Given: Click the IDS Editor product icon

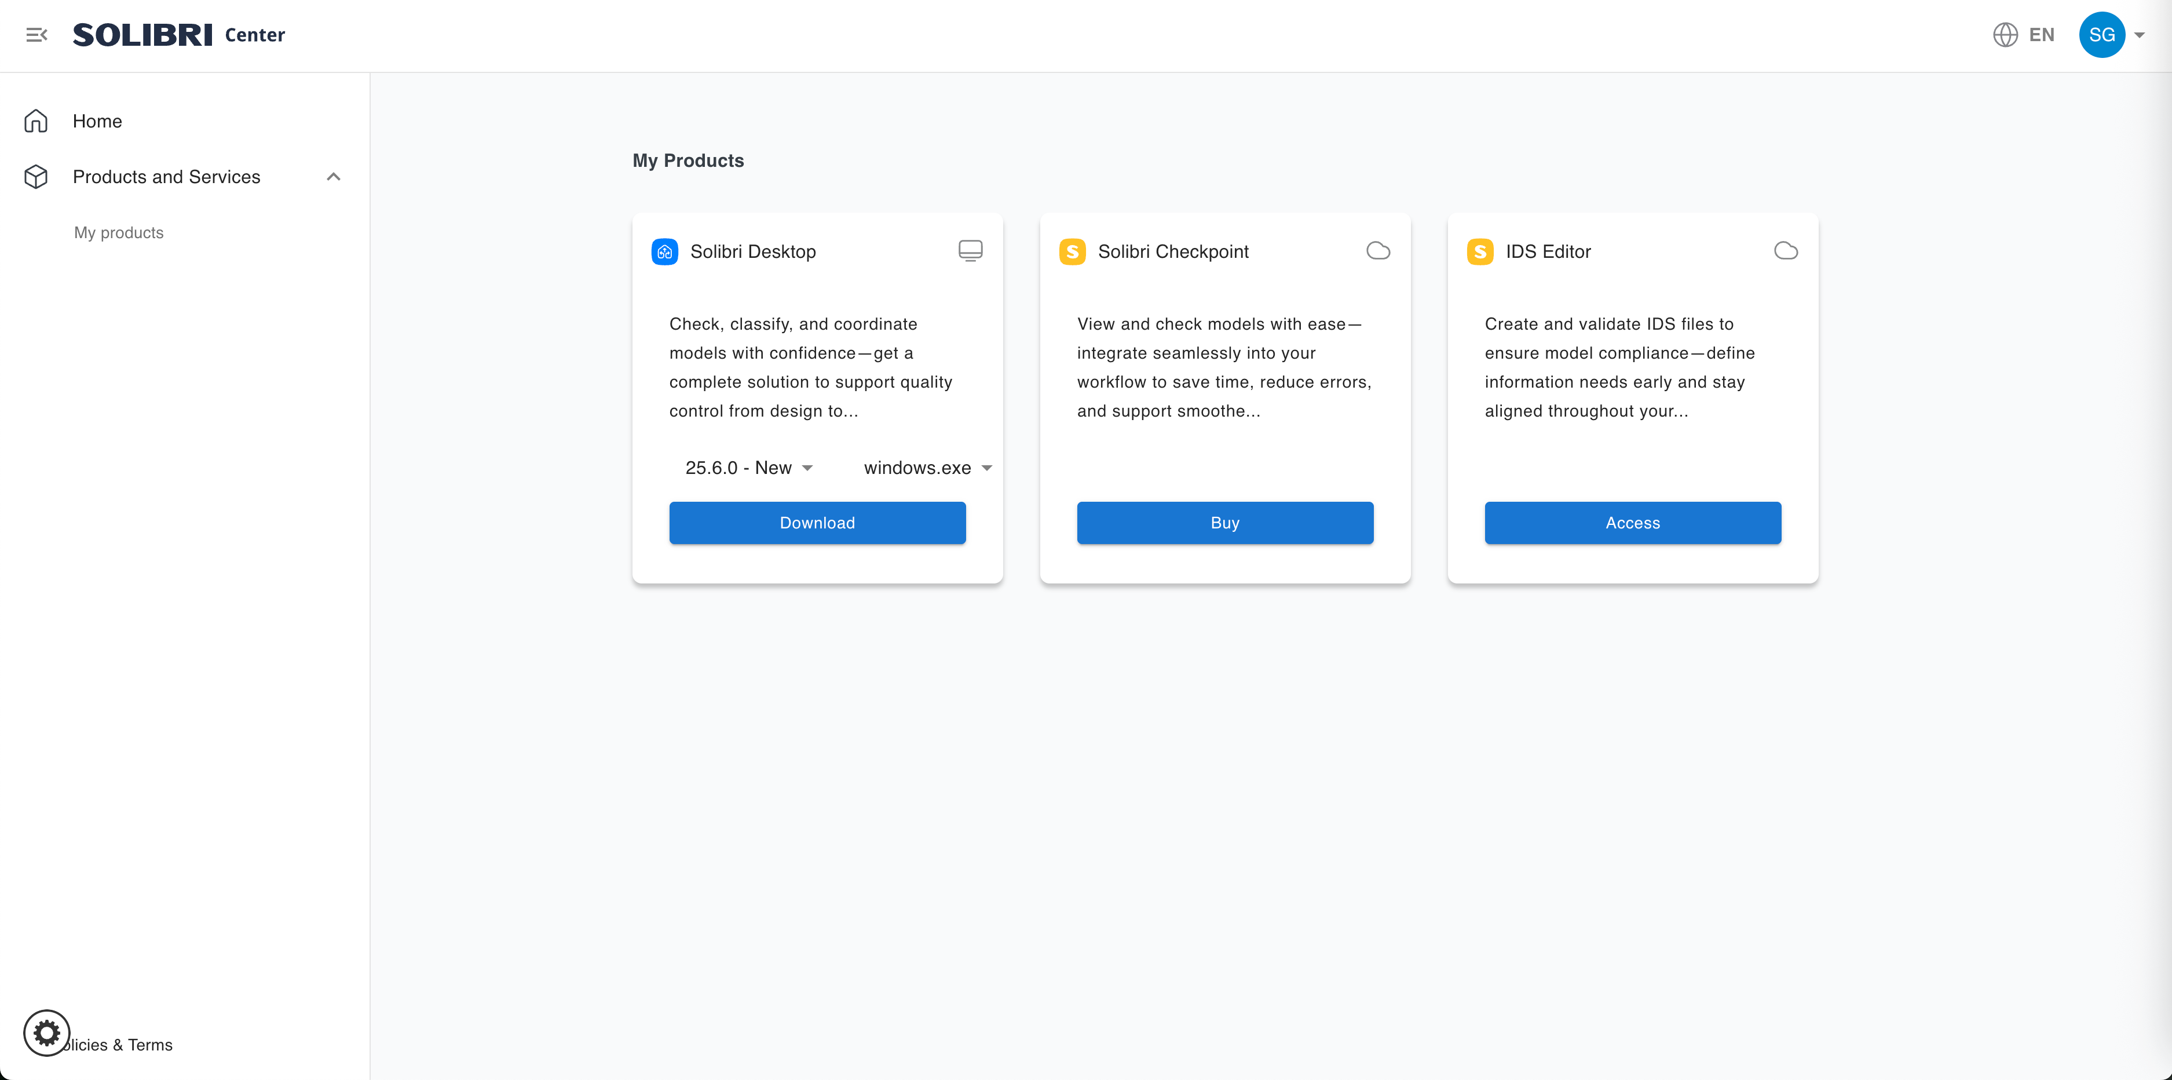Looking at the screenshot, I should (1480, 251).
